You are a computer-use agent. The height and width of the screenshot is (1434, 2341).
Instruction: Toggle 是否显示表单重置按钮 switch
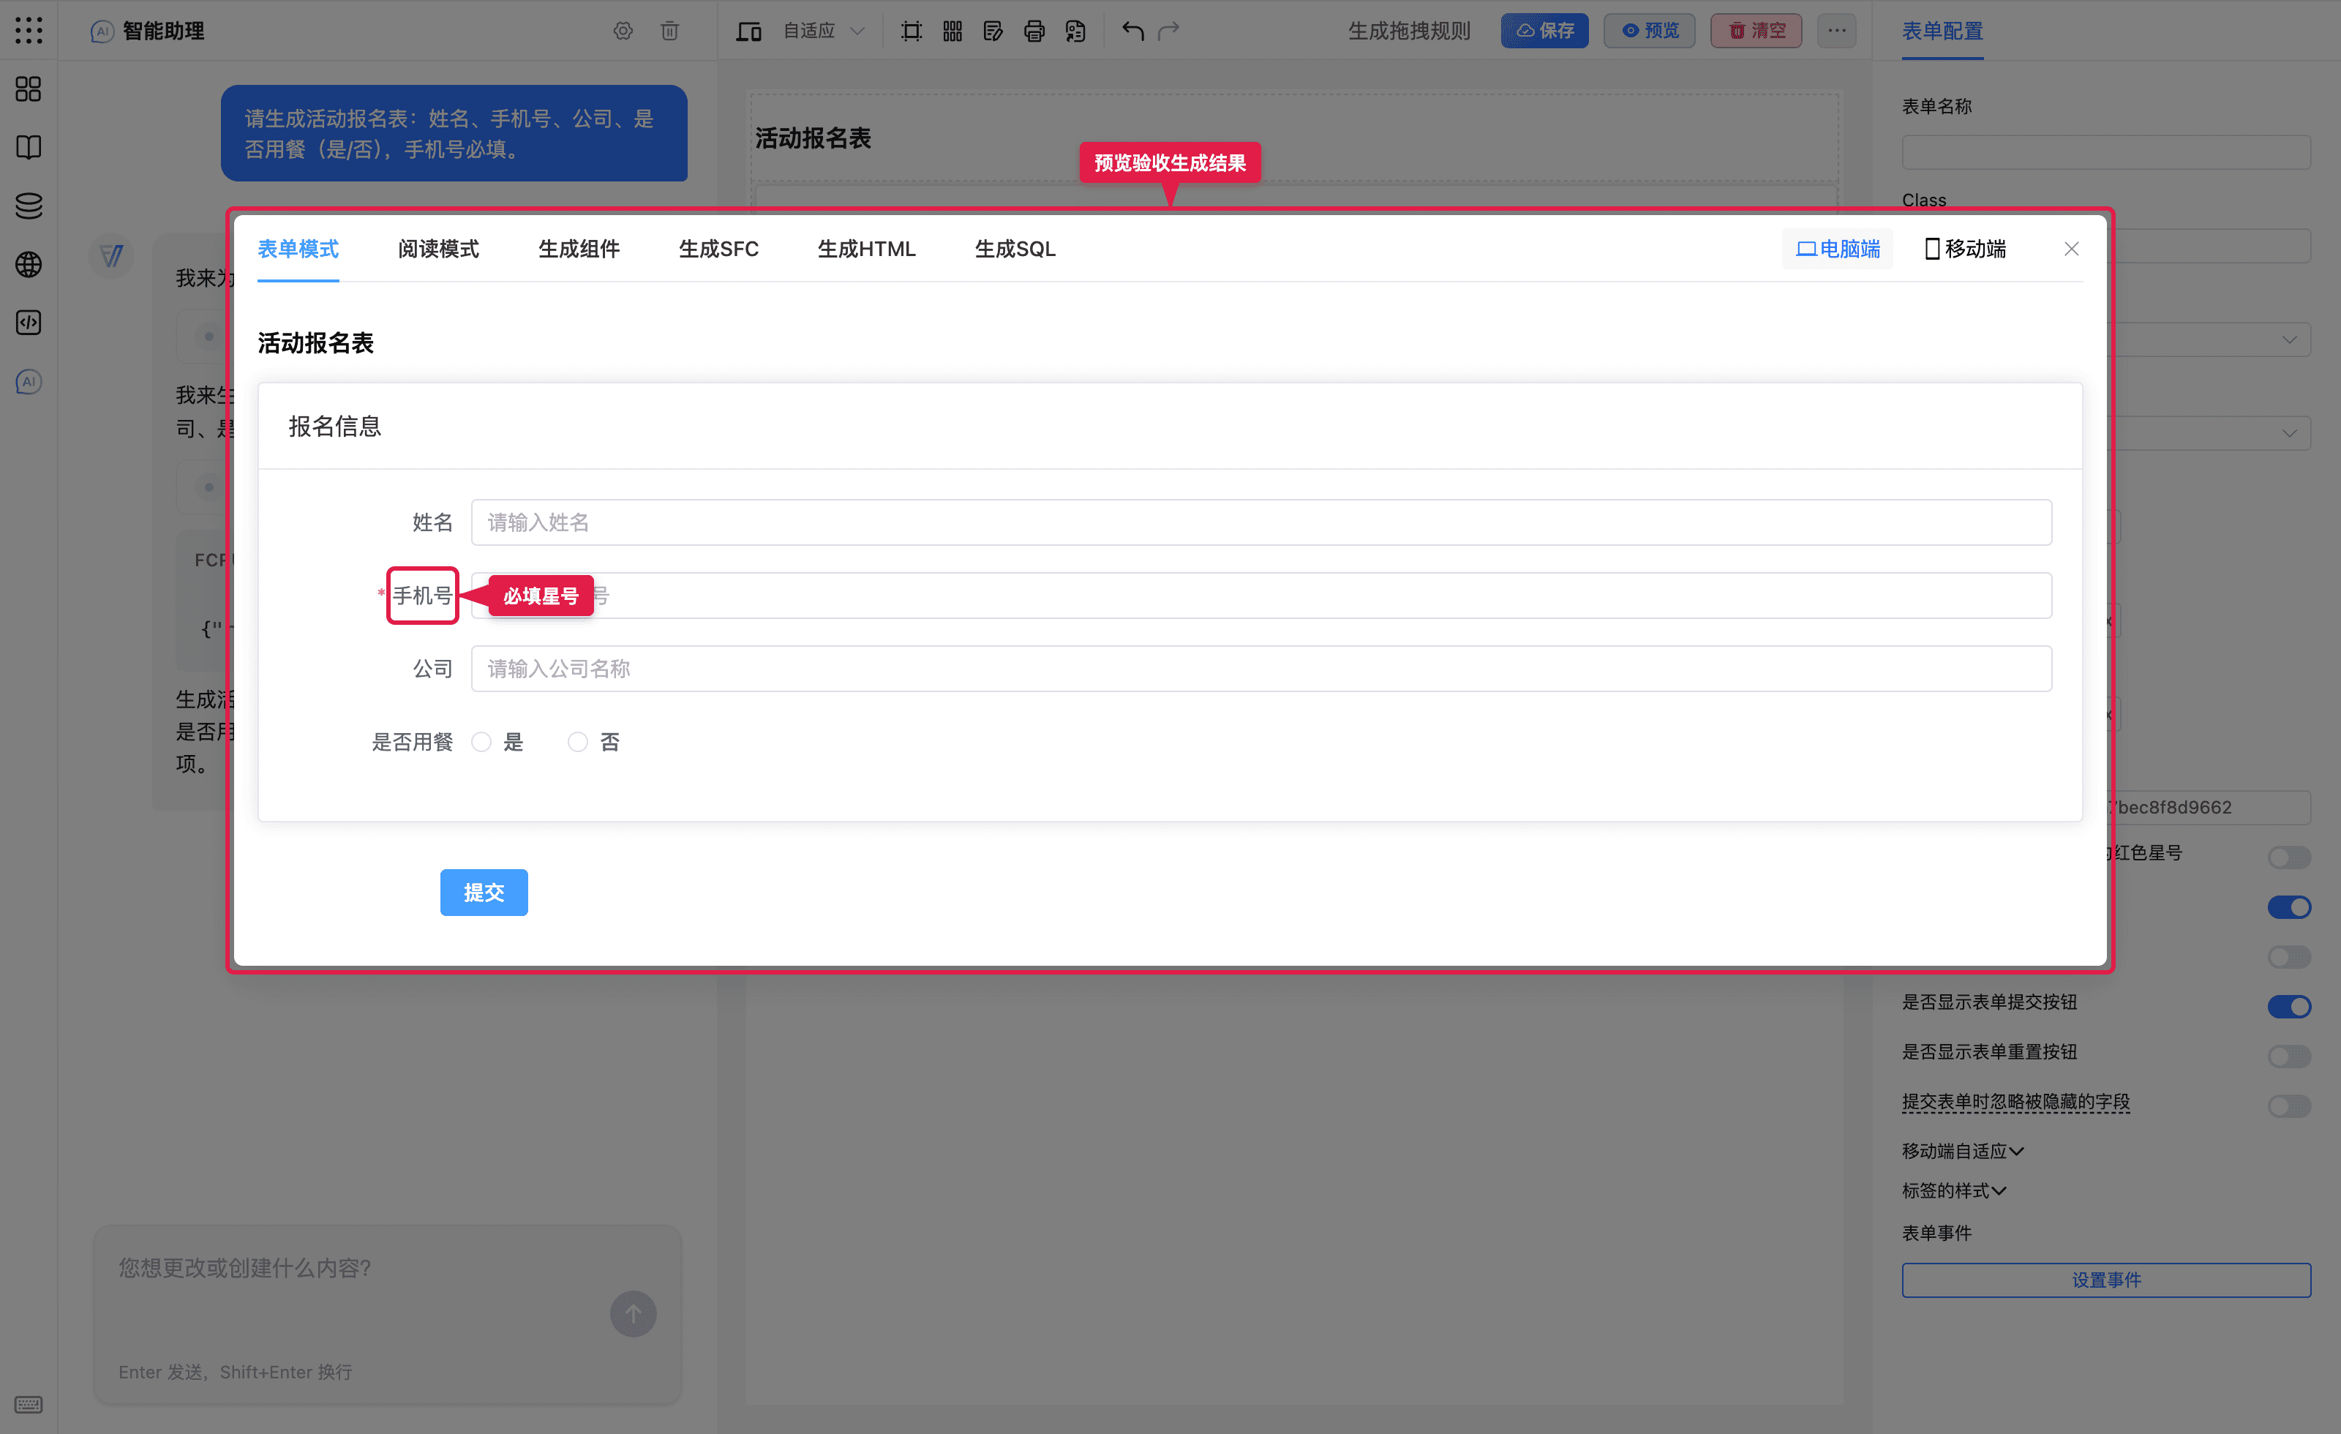pyautogui.click(x=2289, y=1056)
